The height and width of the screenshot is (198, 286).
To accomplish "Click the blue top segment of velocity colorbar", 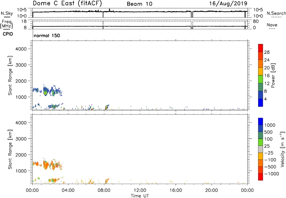I will point(261,122).
